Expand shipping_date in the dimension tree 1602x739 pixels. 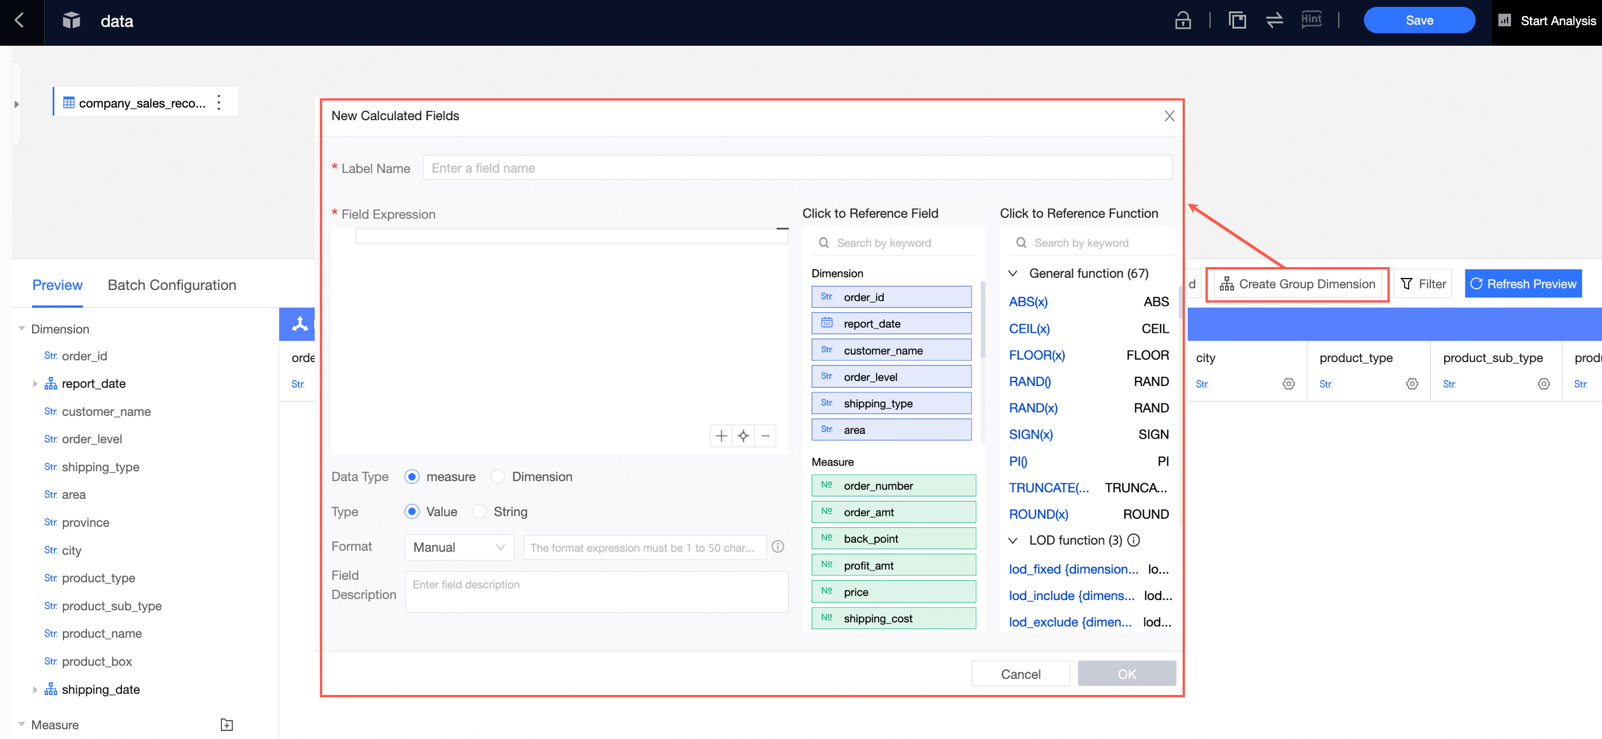pyautogui.click(x=35, y=689)
